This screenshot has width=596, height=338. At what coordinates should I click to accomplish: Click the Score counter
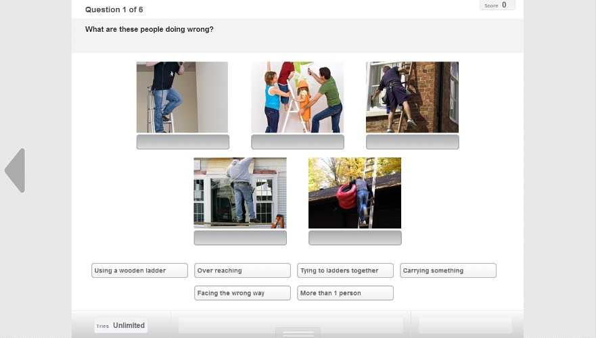click(x=497, y=5)
